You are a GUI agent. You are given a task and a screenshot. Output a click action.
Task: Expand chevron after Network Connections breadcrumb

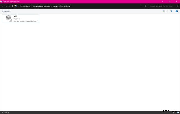(71, 6)
